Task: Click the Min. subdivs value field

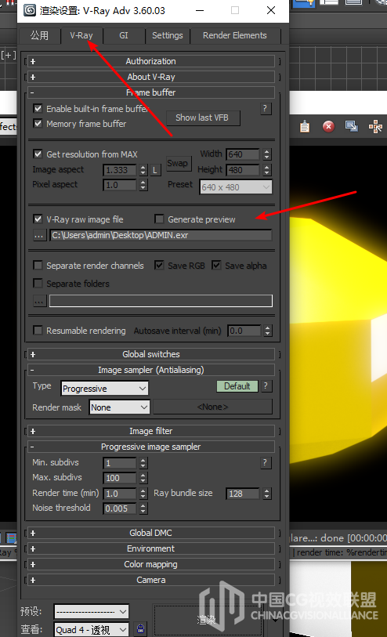Action: [120, 463]
